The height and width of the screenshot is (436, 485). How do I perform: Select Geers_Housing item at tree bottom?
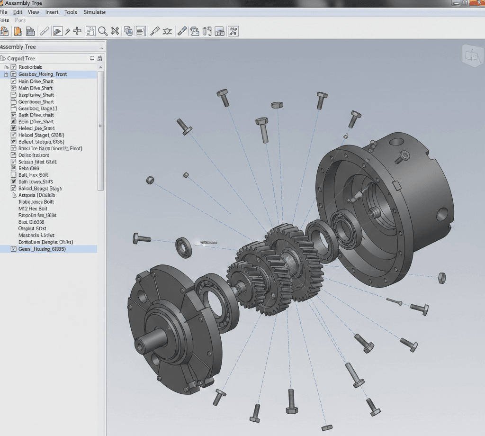[42, 249]
